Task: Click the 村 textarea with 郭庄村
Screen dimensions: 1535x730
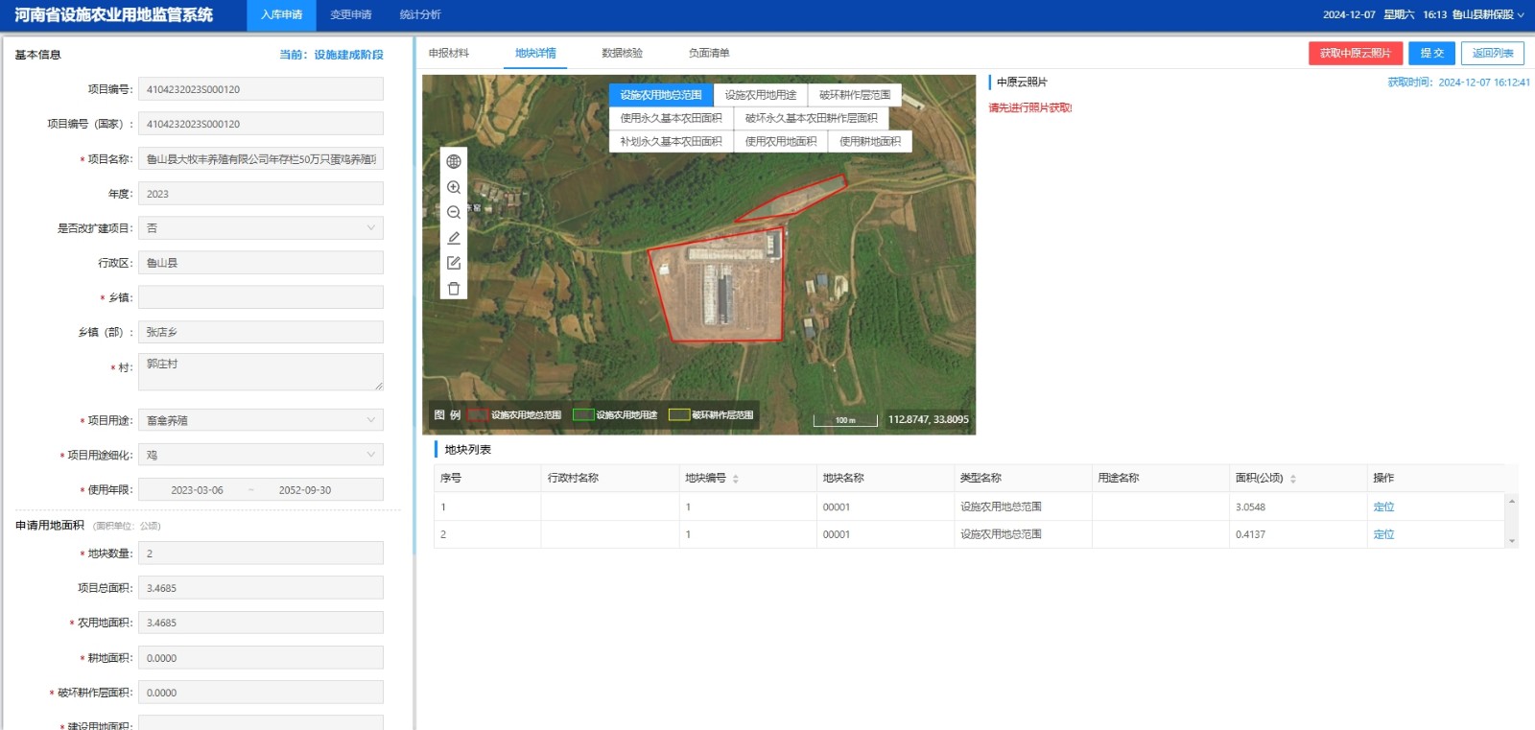Action: [x=261, y=371]
